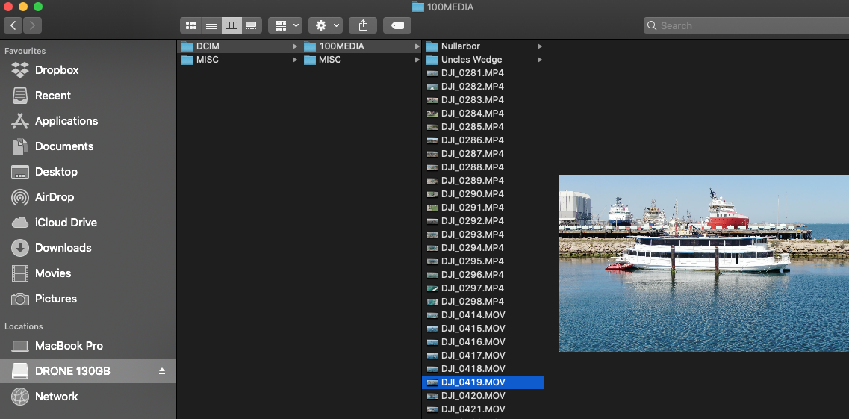Image resolution: width=849 pixels, height=419 pixels.
Task: Open Dropbox in the sidebar
Action: point(57,70)
